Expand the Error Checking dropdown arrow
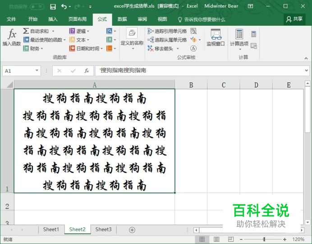 click(200, 40)
